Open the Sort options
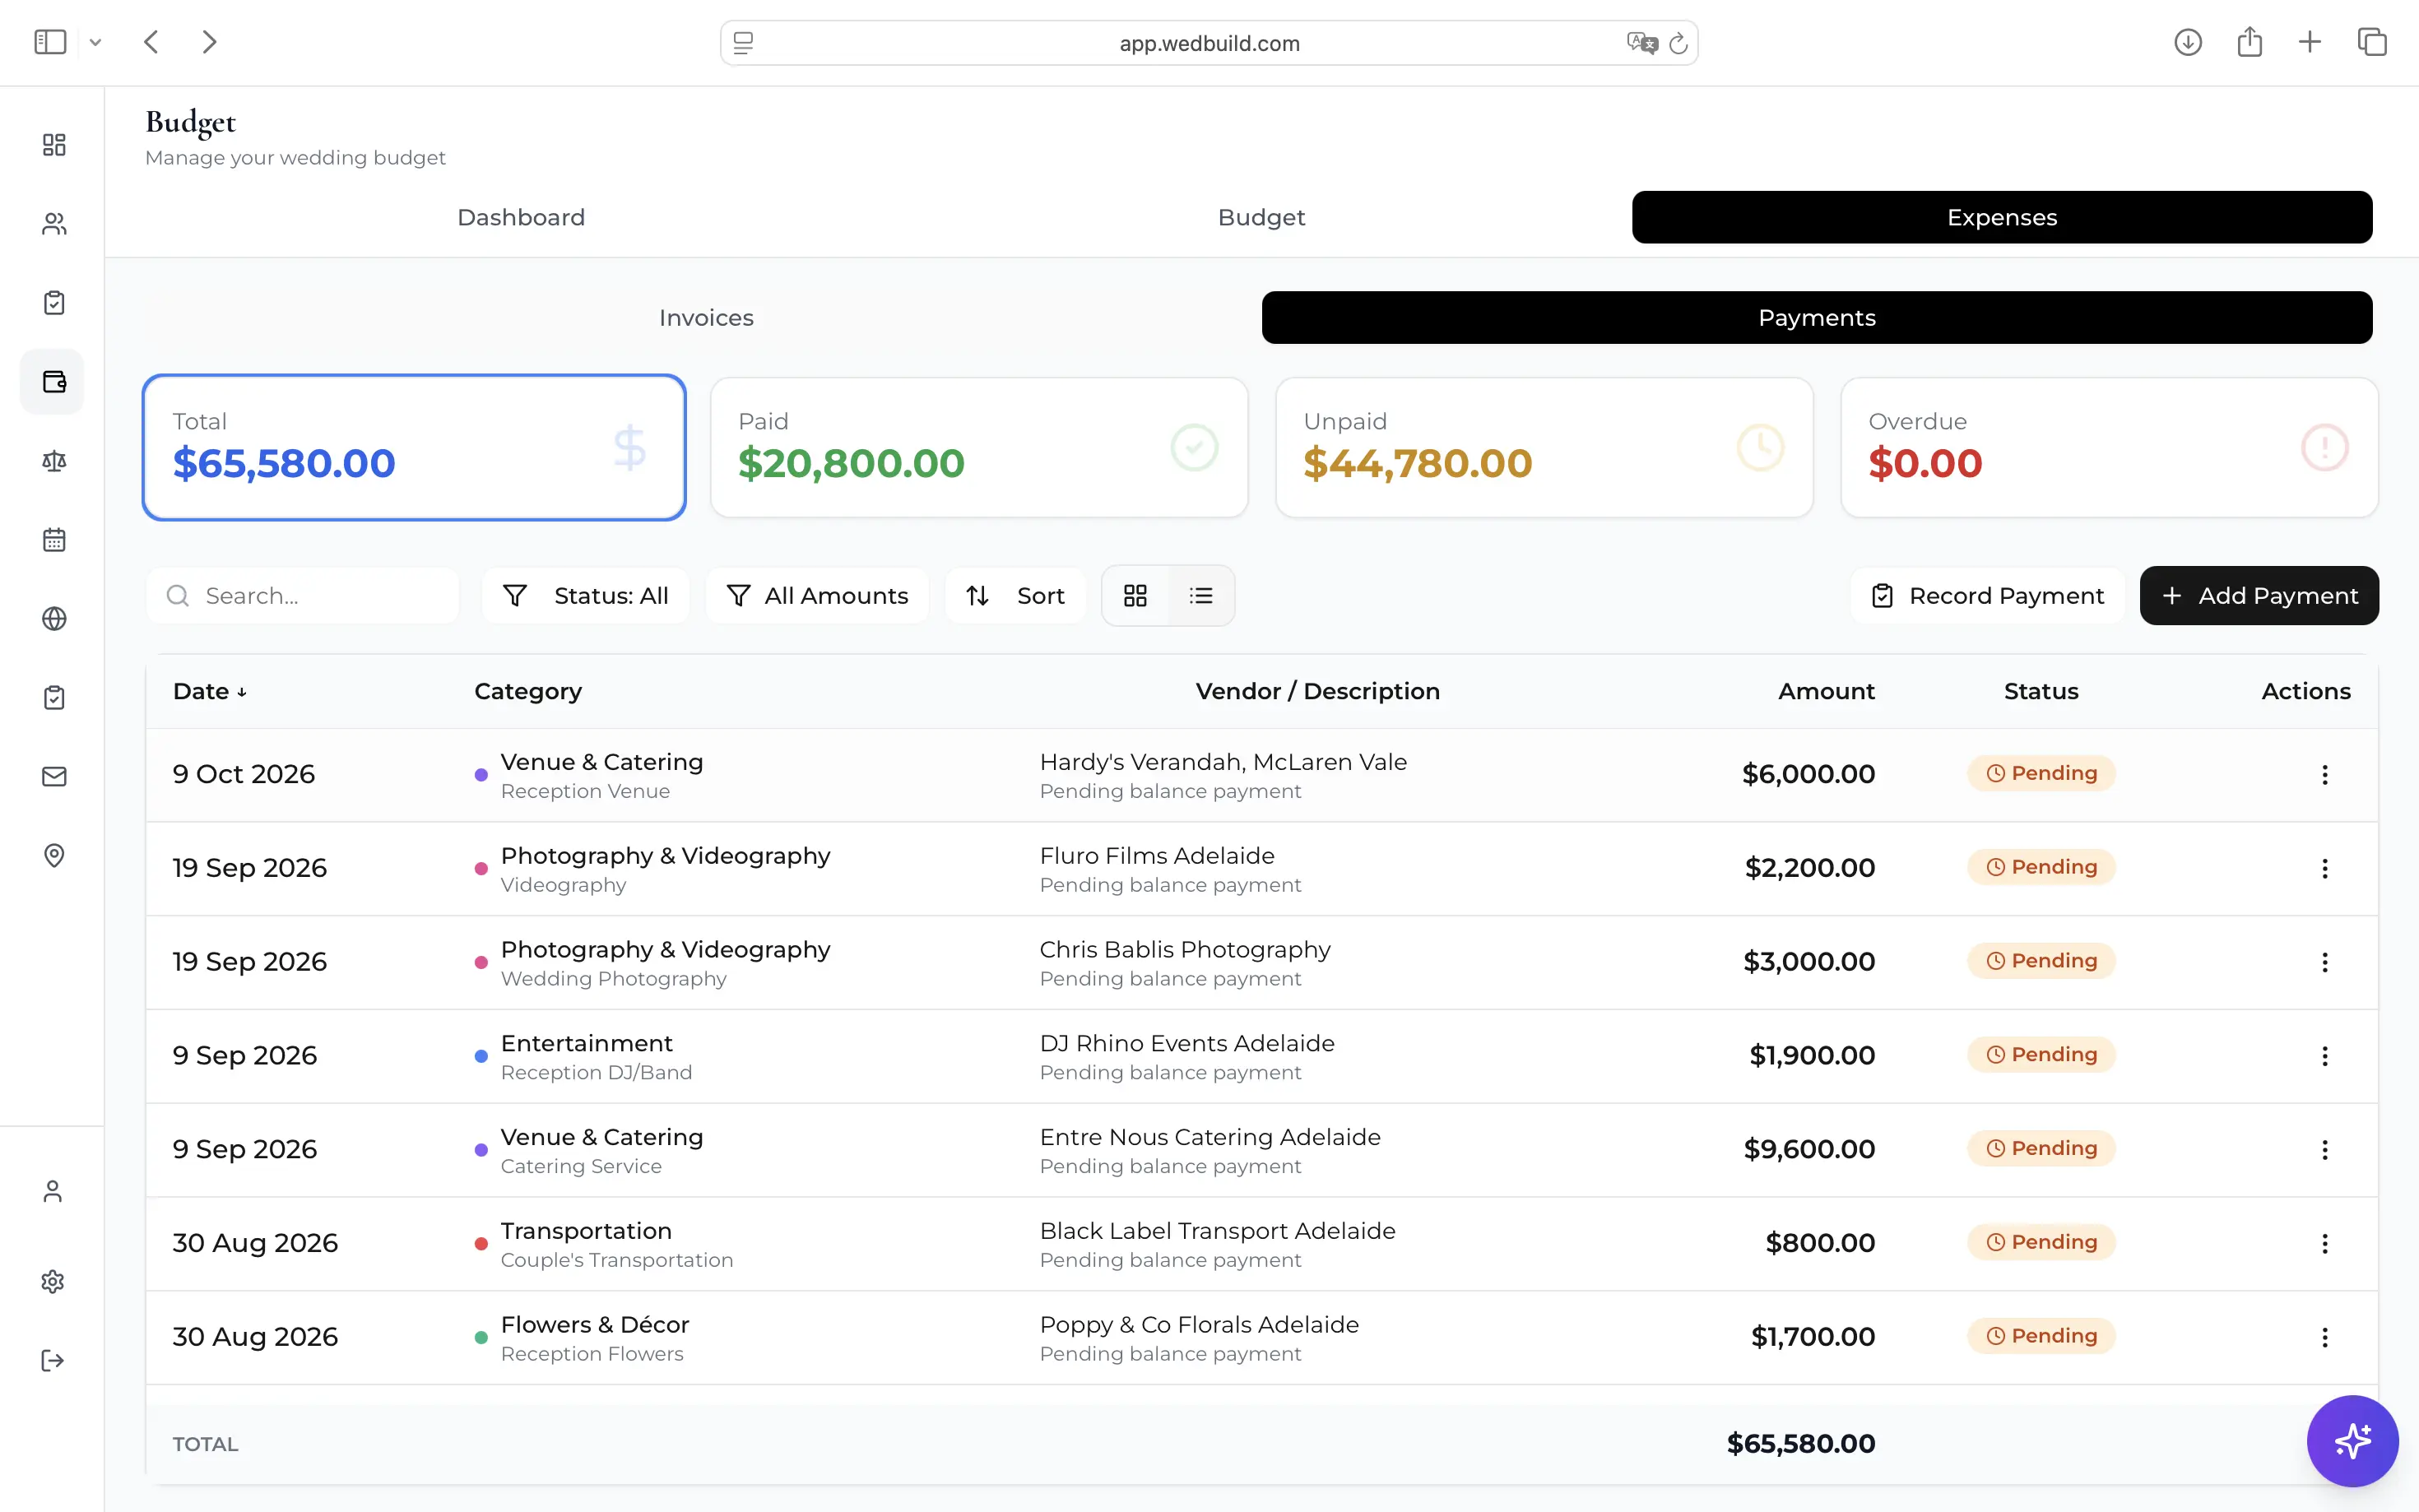 (x=1015, y=596)
